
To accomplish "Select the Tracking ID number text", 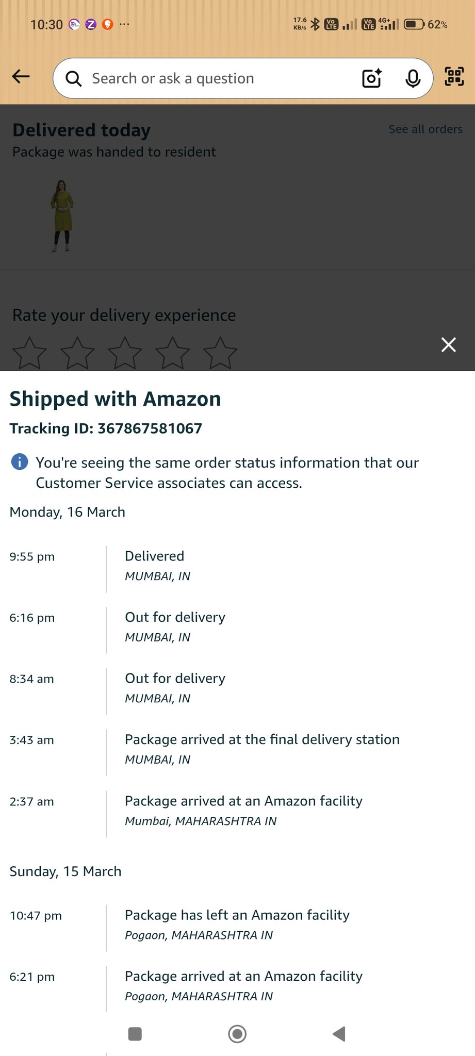I will click(150, 428).
